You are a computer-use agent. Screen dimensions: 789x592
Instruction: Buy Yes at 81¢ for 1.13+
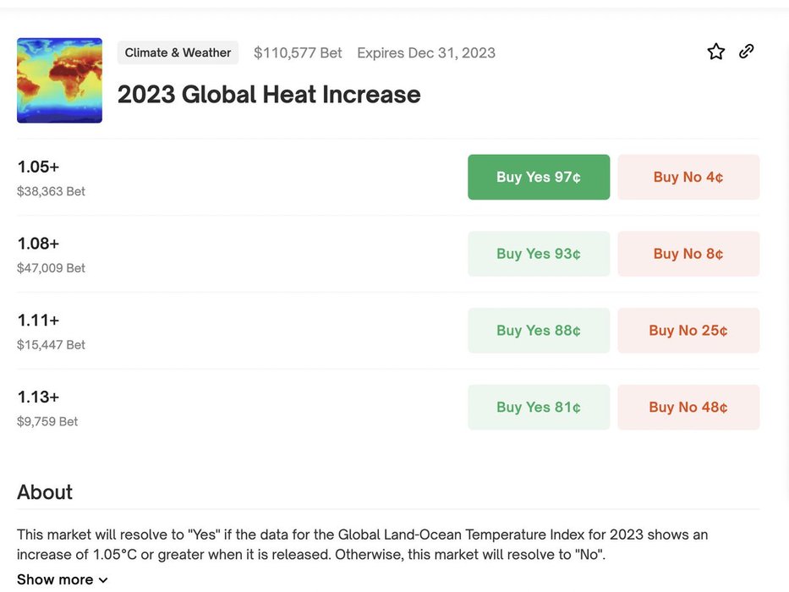click(x=539, y=407)
